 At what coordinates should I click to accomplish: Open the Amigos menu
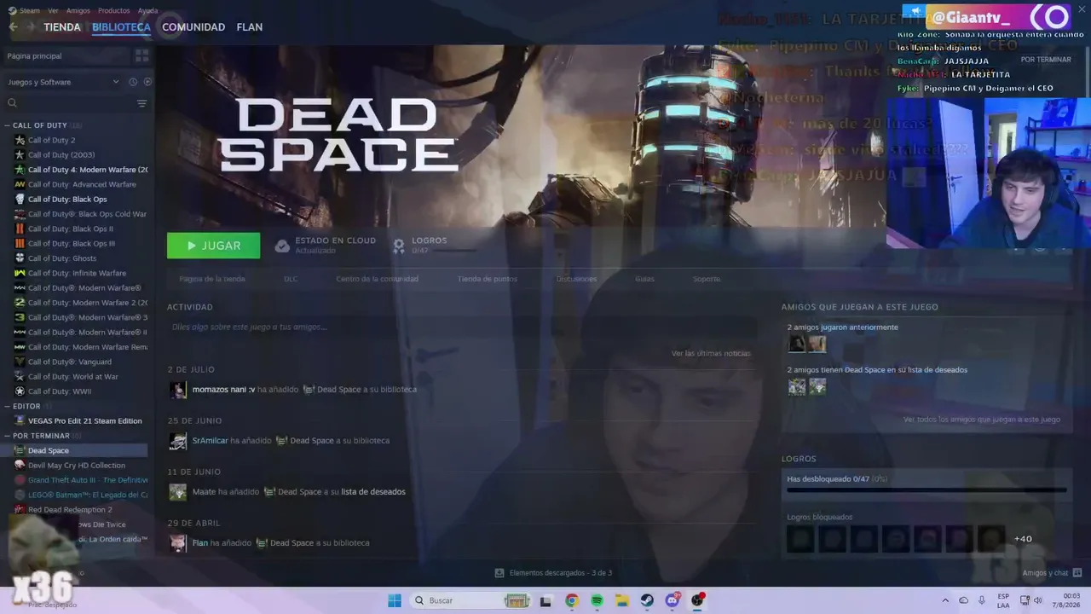78,11
